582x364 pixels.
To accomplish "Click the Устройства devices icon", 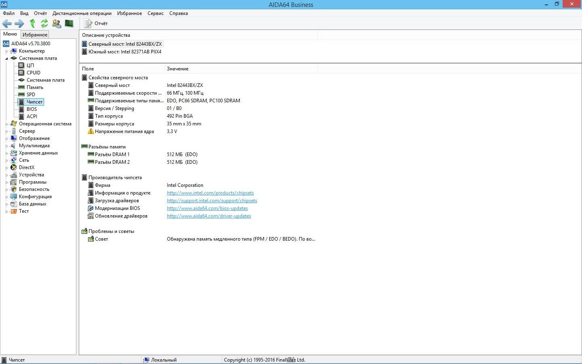I will (x=14, y=175).
